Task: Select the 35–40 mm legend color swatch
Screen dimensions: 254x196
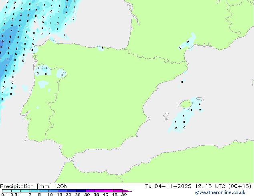Action: coord(99,191)
